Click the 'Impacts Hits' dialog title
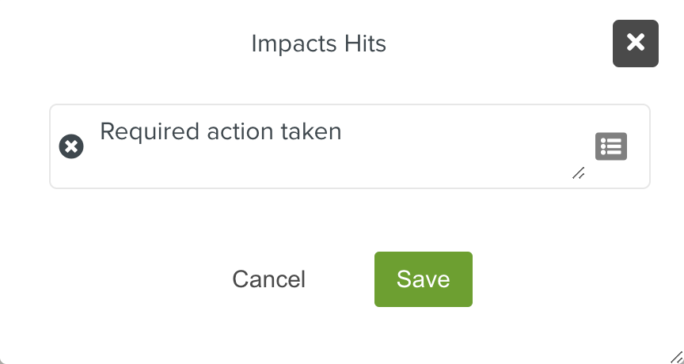684x364 pixels. click(x=318, y=44)
